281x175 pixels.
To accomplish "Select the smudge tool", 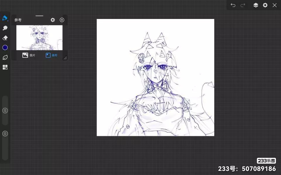I will click(5, 28).
